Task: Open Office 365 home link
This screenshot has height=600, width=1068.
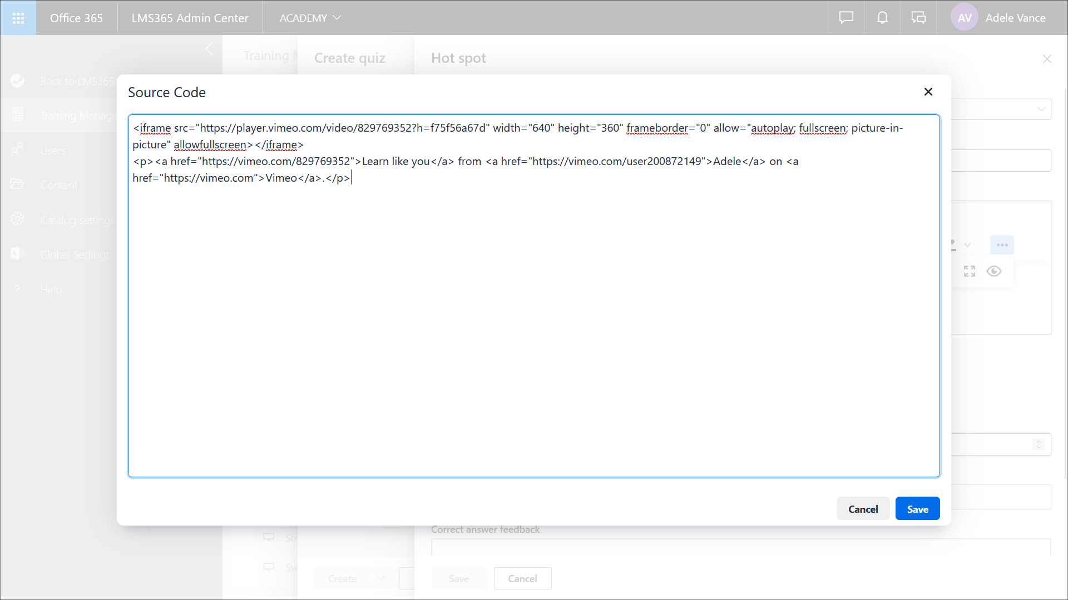Action: [76, 18]
